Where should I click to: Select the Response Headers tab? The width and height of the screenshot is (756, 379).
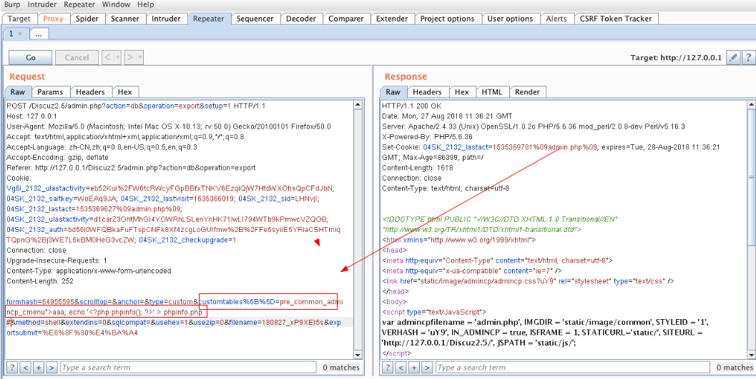click(x=428, y=92)
